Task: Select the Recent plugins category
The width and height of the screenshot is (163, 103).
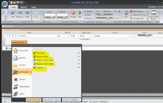Action: click(22, 58)
